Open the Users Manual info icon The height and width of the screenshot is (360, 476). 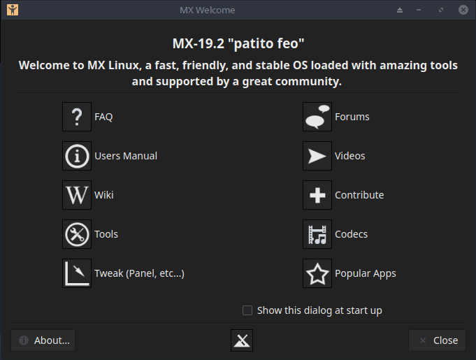click(77, 156)
